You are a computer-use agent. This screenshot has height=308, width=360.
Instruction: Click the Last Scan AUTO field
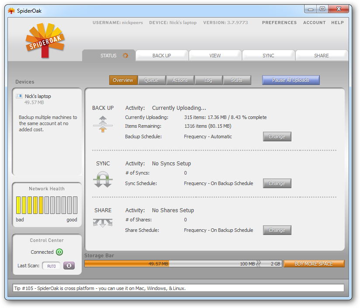[x=51, y=266]
